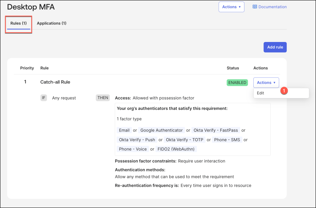
Task: Click the Okta Verify - TOTP chip
Action: pos(185,140)
